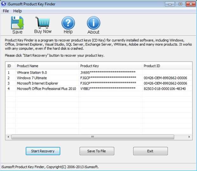Click the Help question mark icon

point(68,23)
